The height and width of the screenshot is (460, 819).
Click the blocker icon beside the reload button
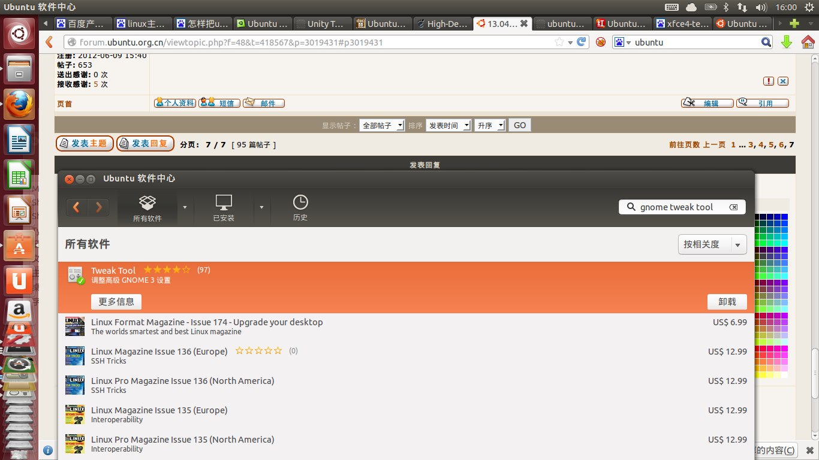coord(601,42)
